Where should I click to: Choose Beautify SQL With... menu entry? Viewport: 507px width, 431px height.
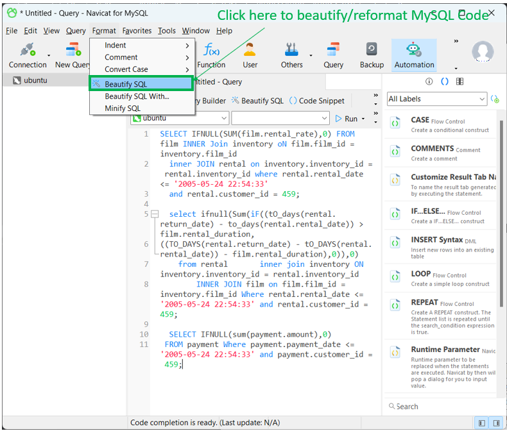point(142,96)
